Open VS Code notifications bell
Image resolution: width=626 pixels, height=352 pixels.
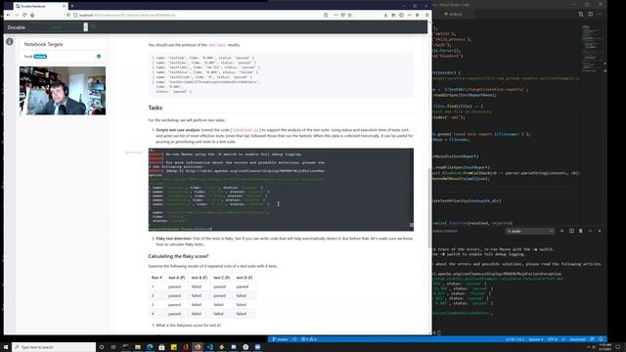601,339
